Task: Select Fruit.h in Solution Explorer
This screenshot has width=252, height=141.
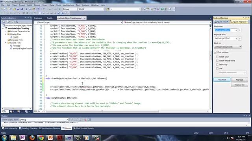Action: click(15, 37)
